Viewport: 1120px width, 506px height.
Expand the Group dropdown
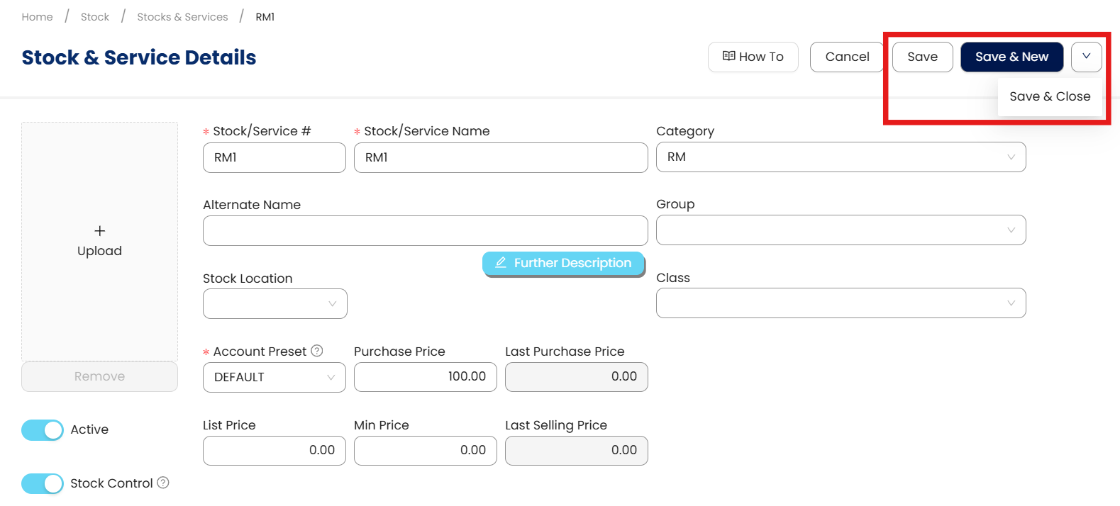(x=841, y=230)
